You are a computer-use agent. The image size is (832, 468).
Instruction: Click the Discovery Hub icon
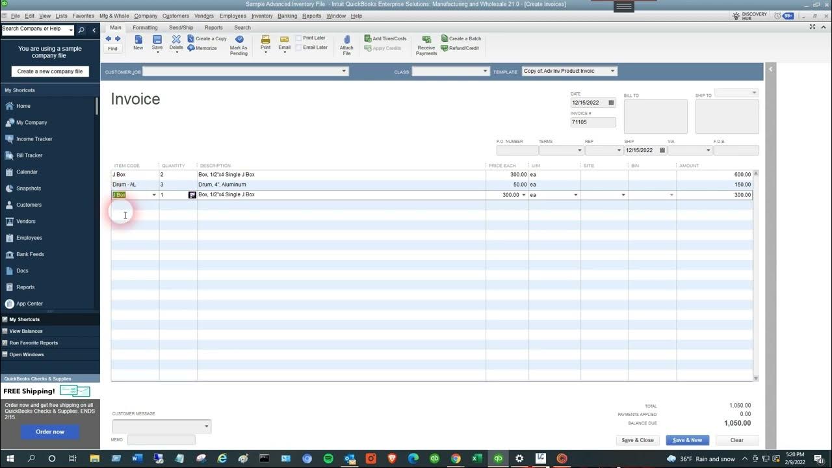(749, 16)
